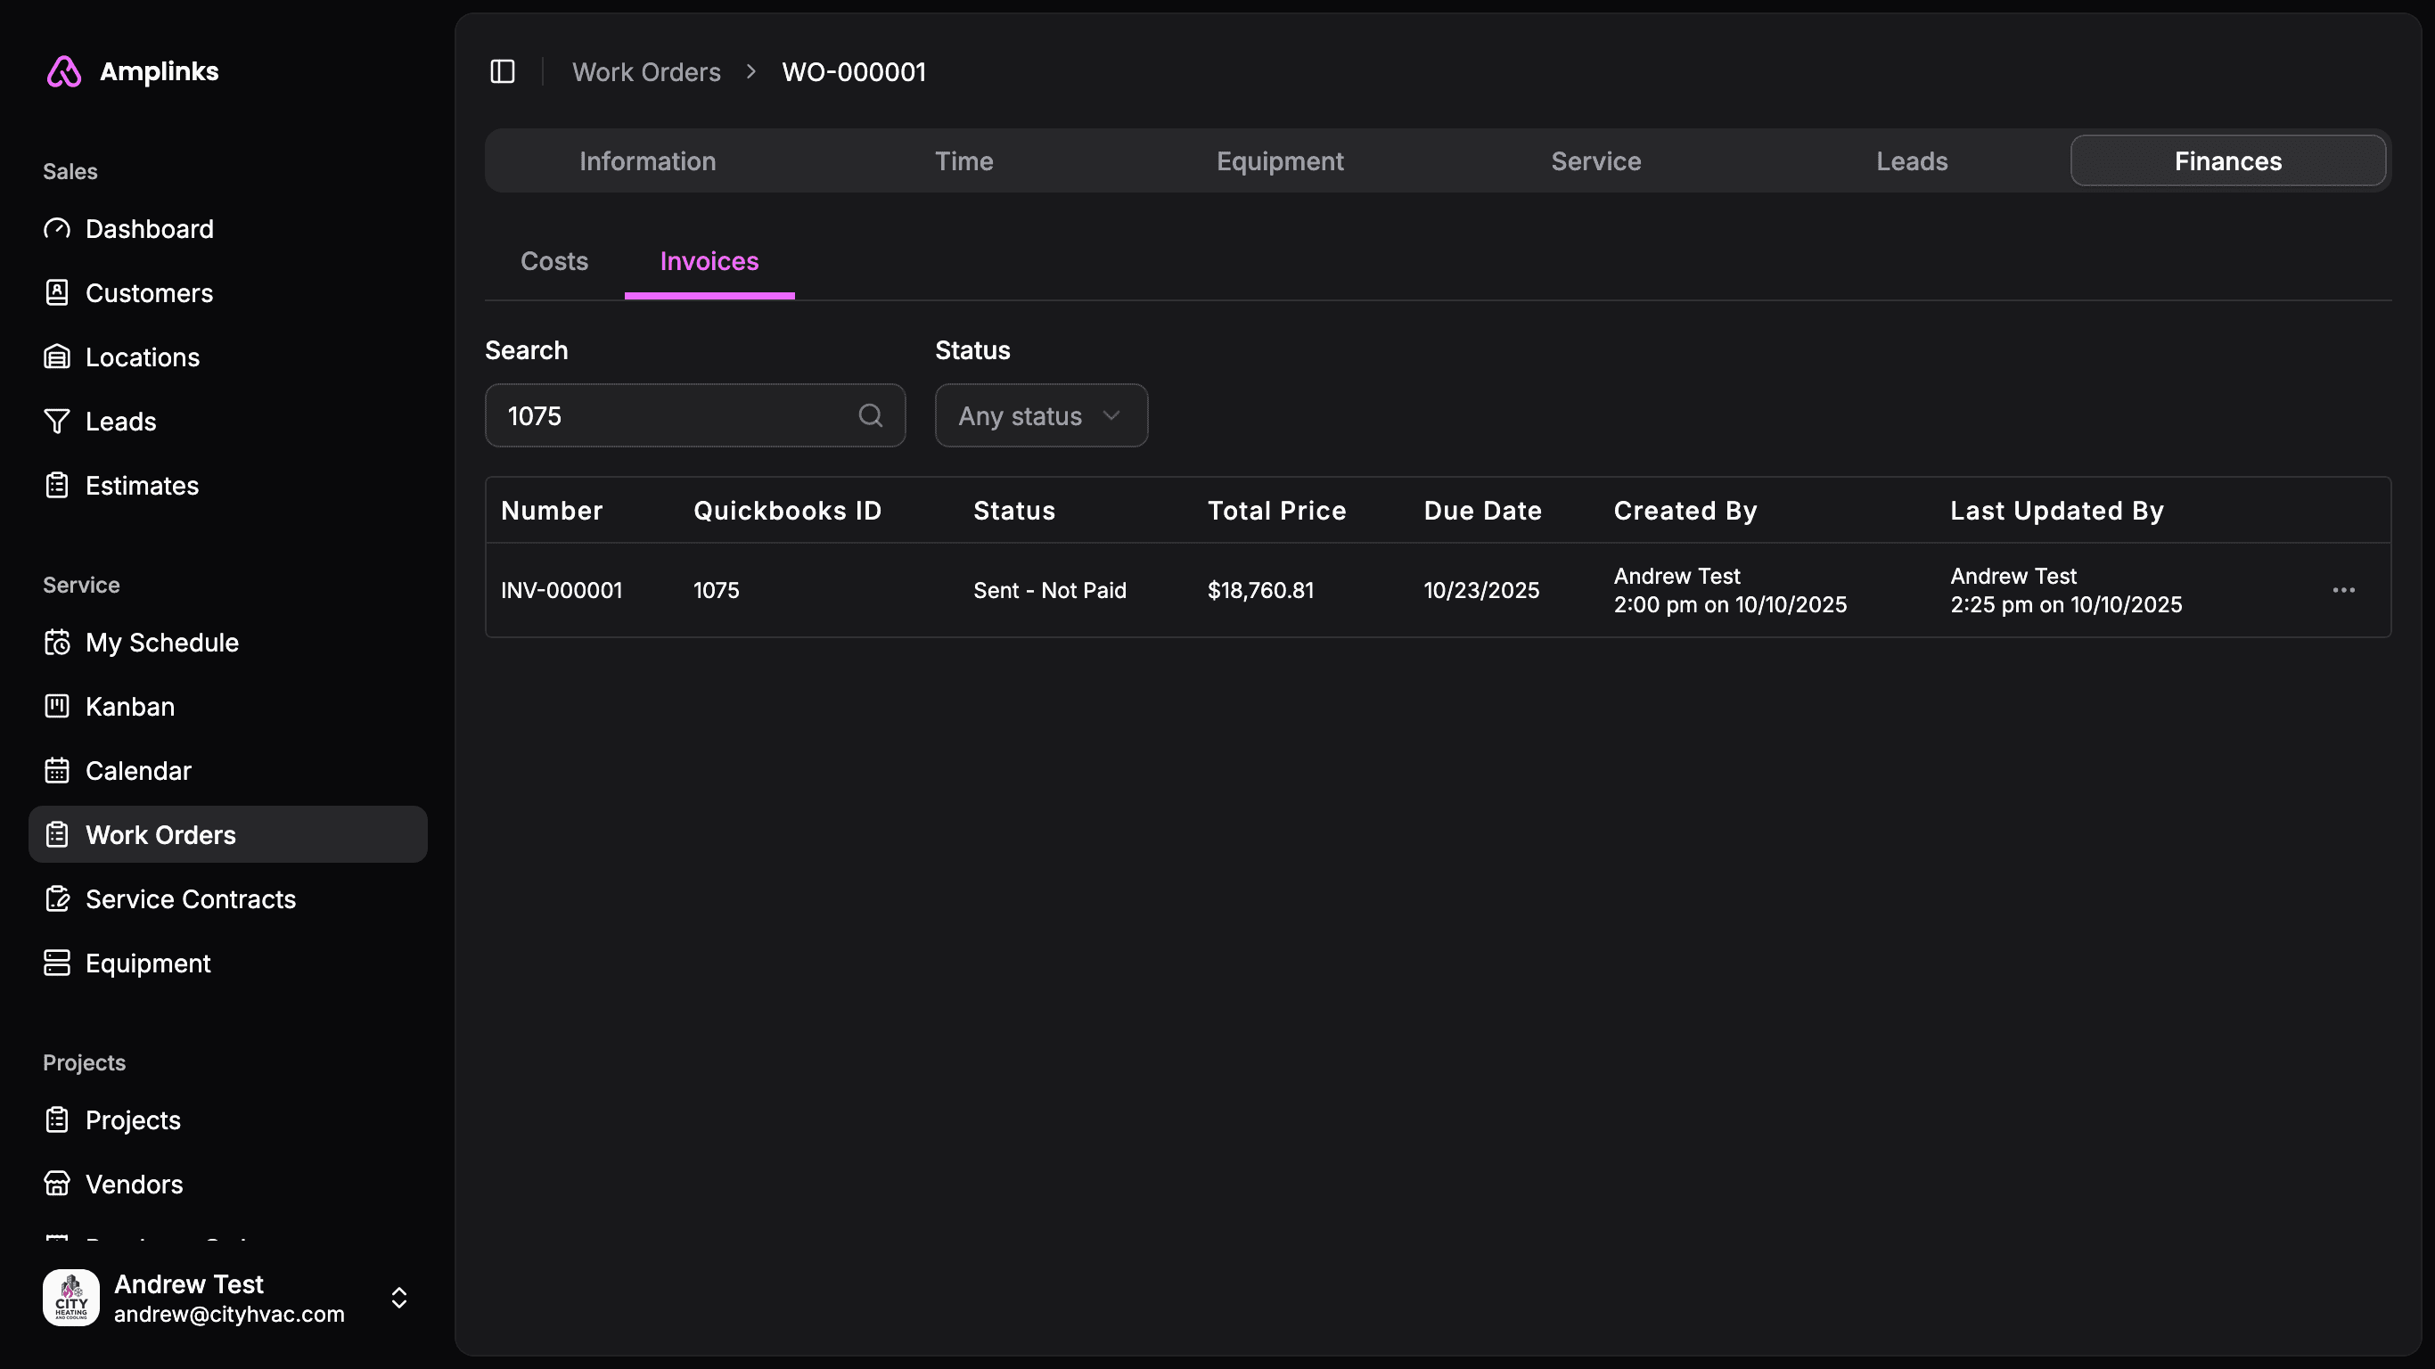
Task: Click the Vendors storefront icon
Action: coord(57,1185)
